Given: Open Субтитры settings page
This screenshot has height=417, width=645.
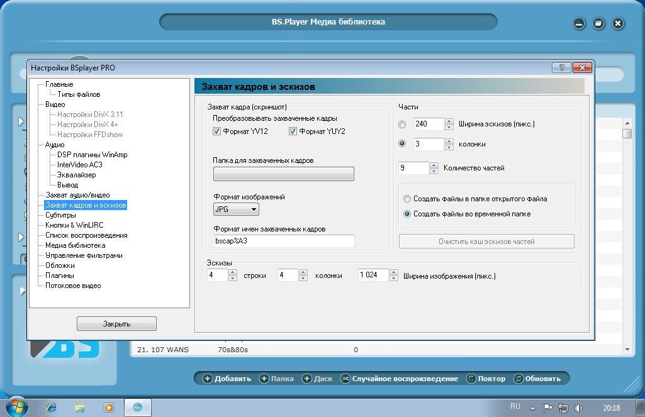Looking at the screenshot, I should (60, 215).
